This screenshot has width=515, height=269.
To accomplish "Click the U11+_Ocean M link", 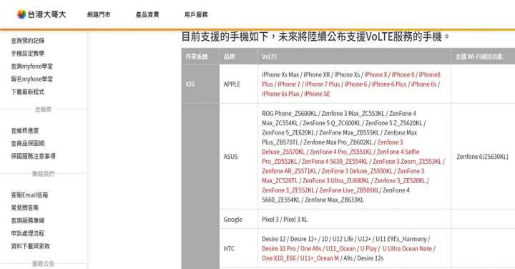I will coord(320,258).
